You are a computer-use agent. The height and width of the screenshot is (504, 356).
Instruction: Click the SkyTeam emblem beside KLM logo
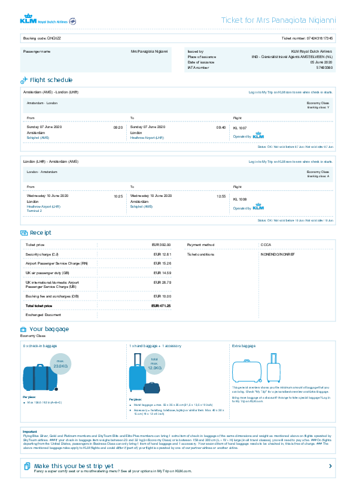[72, 21]
